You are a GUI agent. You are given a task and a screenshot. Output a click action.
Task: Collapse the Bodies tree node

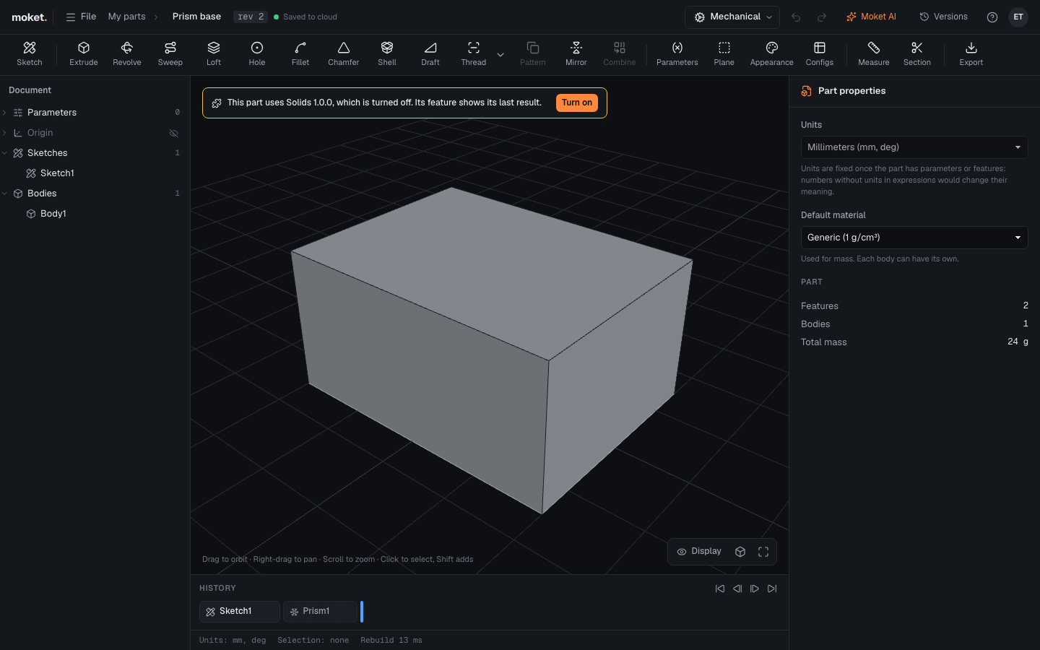(x=5, y=194)
